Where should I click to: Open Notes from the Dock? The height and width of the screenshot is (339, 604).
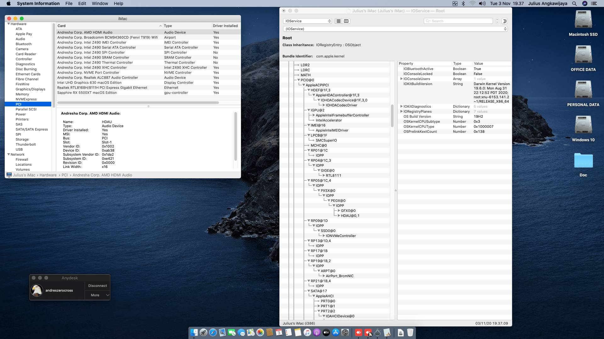298,332
